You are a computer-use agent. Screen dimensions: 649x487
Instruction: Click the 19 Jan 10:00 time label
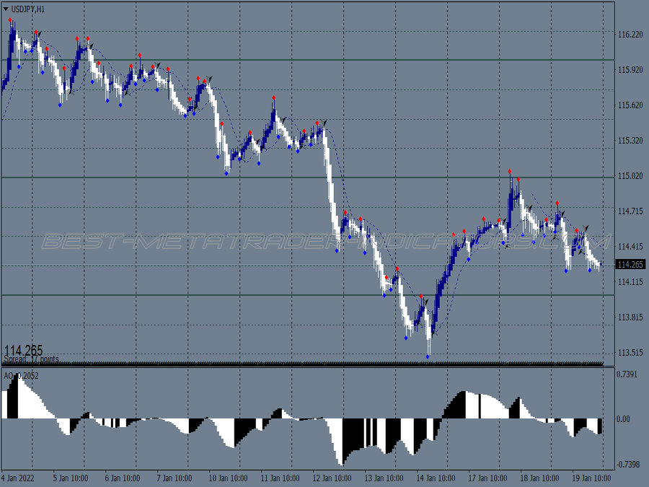click(591, 478)
